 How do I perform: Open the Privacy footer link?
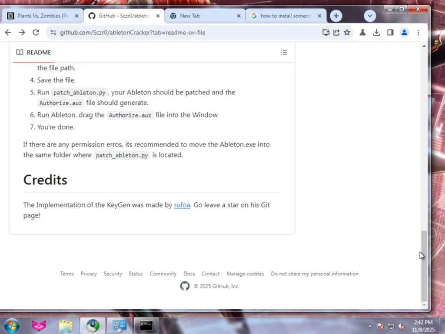coord(89,274)
